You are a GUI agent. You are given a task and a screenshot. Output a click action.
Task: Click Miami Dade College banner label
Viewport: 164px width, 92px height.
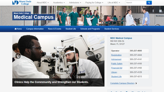click(22, 13)
